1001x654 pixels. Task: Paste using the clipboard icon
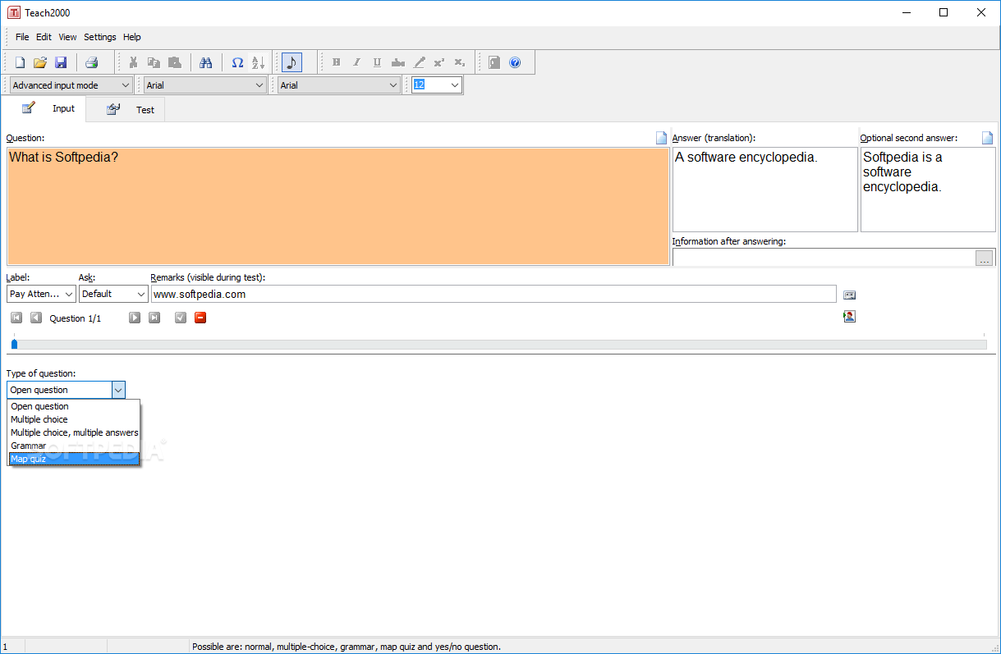174,62
